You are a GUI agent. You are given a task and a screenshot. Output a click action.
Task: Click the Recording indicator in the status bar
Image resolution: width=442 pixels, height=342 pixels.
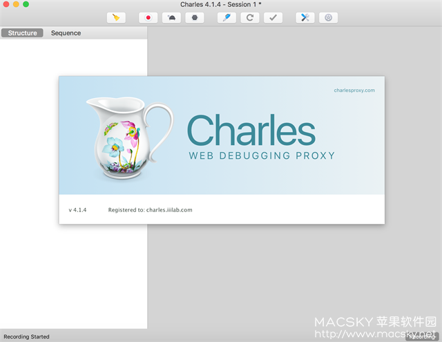[422, 336]
